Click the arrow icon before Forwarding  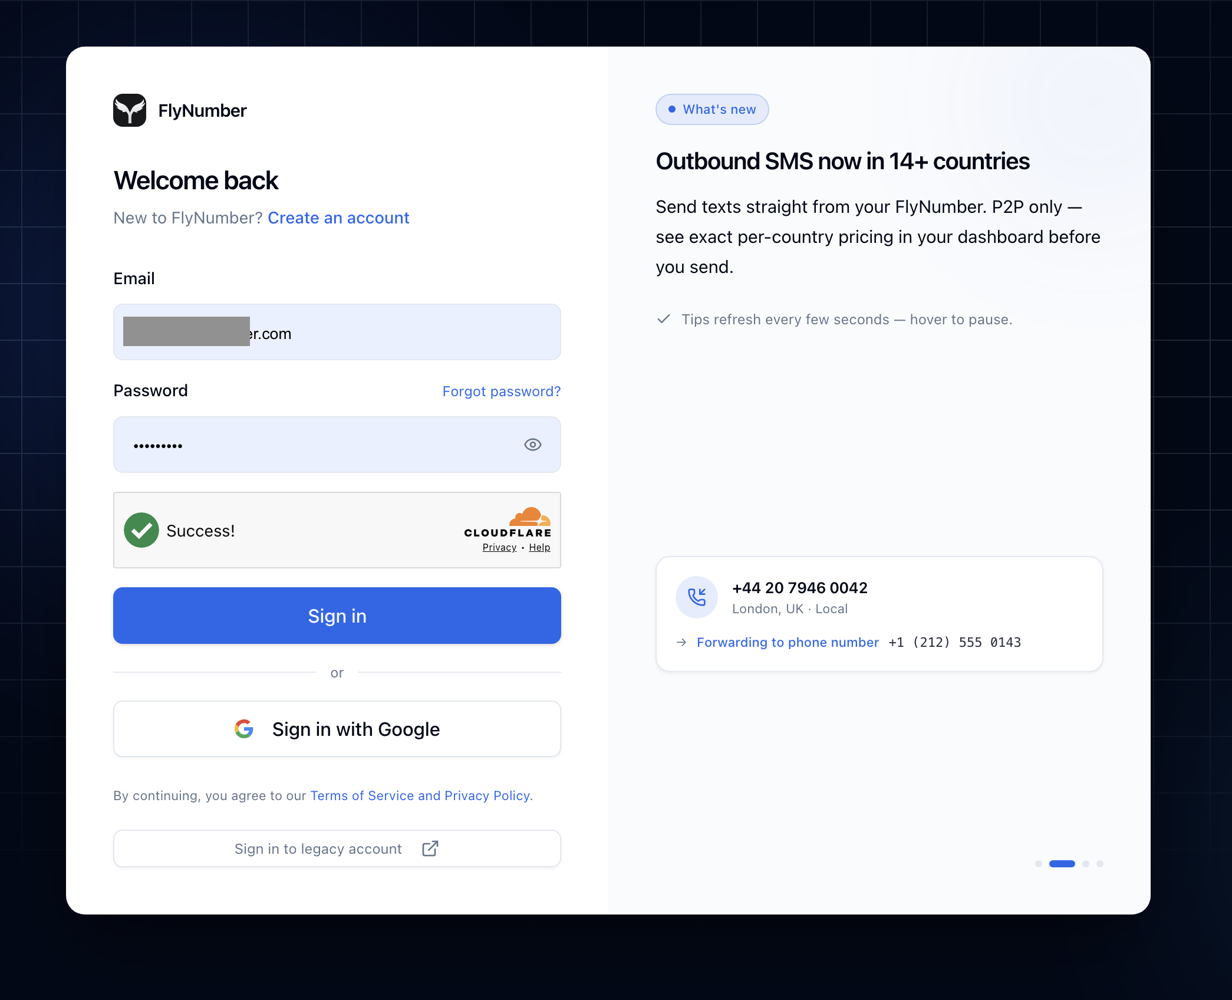point(681,642)
